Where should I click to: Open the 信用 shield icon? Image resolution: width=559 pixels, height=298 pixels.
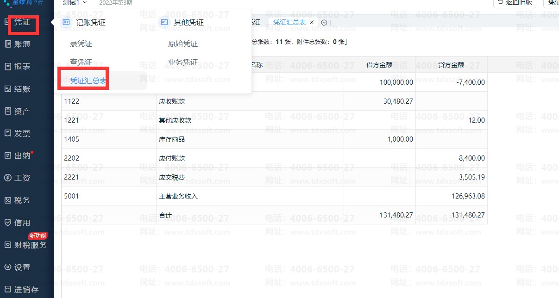pyautogui.click(x=7, y=223)
